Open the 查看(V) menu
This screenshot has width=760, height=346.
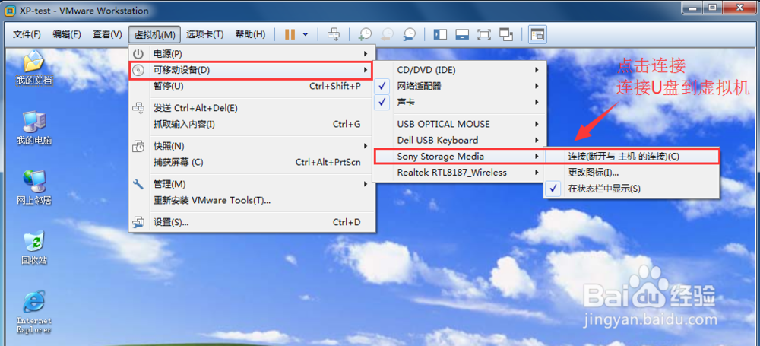(107, 34)
